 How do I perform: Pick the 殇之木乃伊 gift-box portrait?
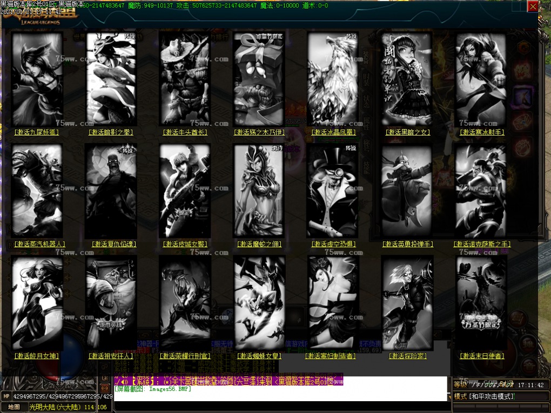[259, 79]
